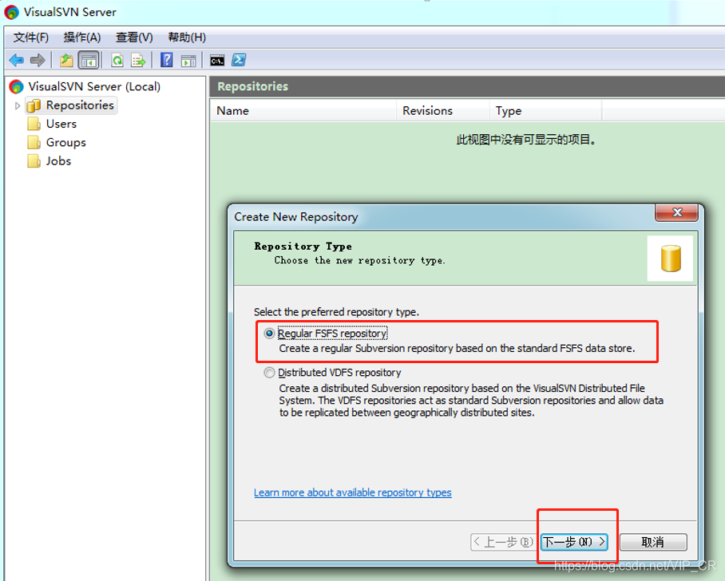
Task: Select the Regular FSFS repository radio button
Action: coord(269,334)
